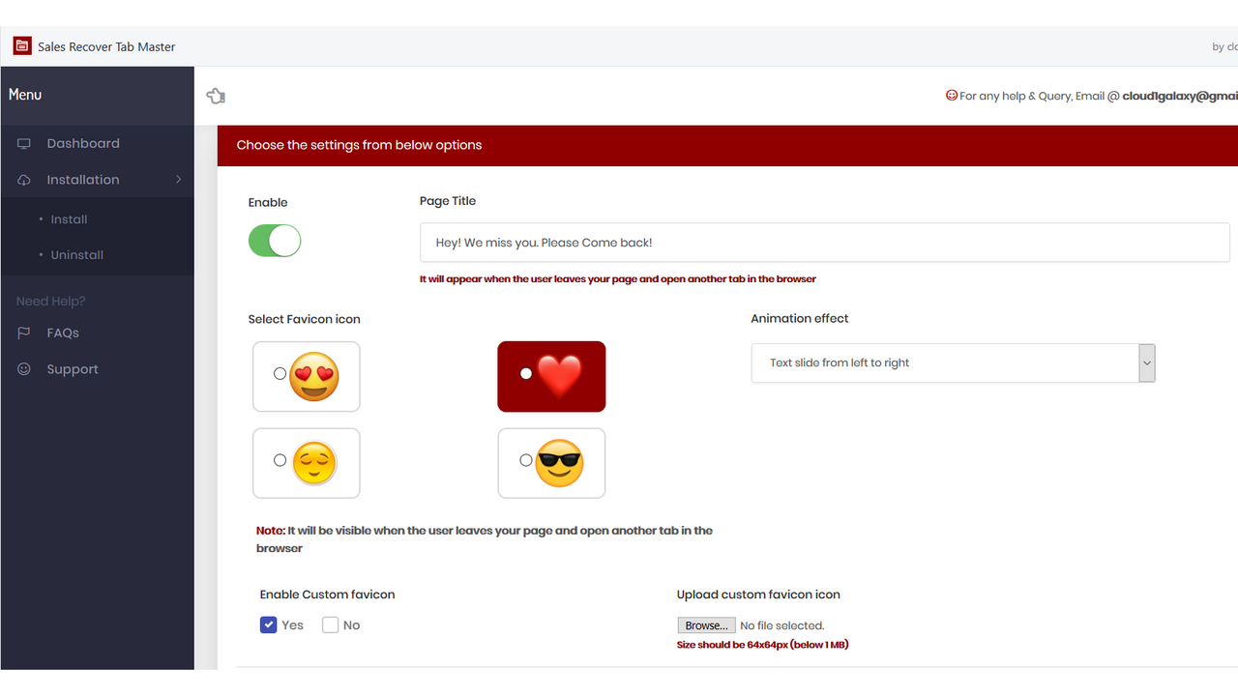This screenshot has height=696, width=1238.
Task: Click the 'Select Favicon icon' label
Action: tap(304, 319)
